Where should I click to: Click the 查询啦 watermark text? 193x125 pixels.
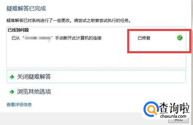174,108
